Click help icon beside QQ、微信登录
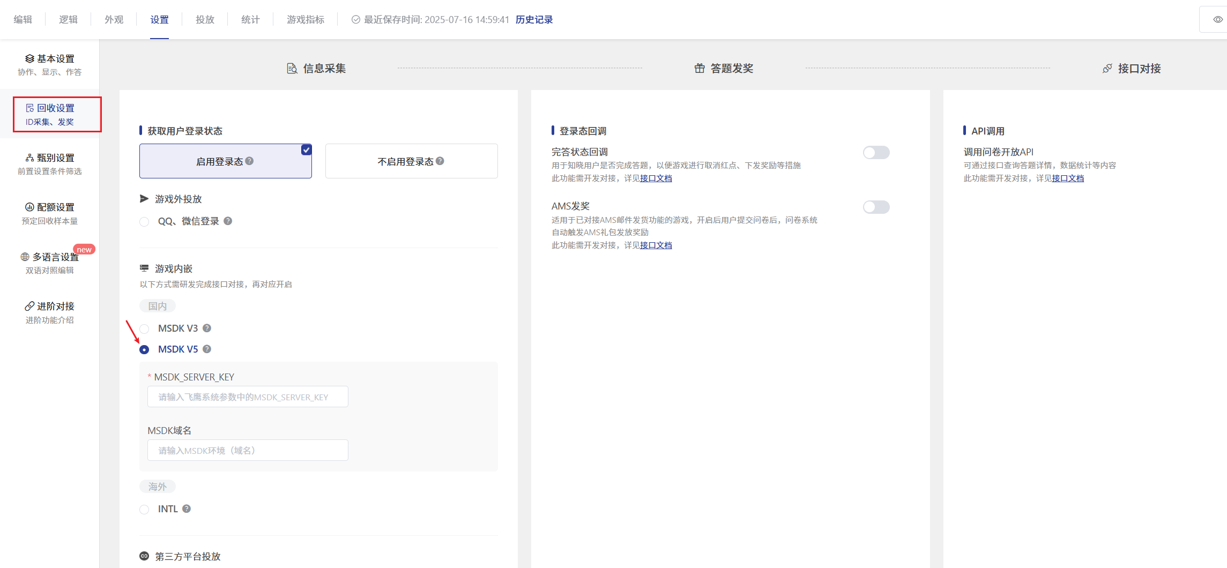 pyautogui.click(x=228, y=221)
